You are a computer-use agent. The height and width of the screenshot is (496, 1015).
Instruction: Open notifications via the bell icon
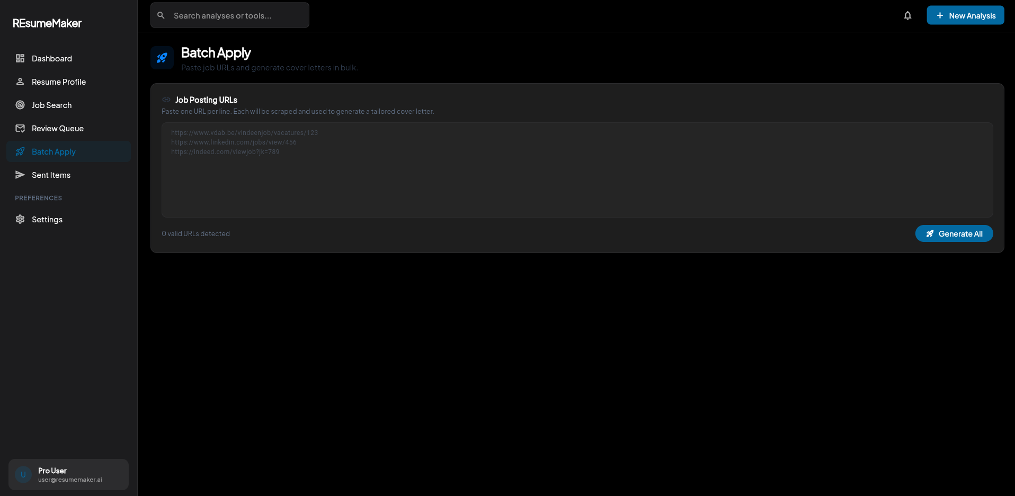click(x=907, y=15)
